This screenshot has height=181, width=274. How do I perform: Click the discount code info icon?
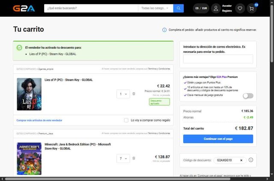click(251, 160)
